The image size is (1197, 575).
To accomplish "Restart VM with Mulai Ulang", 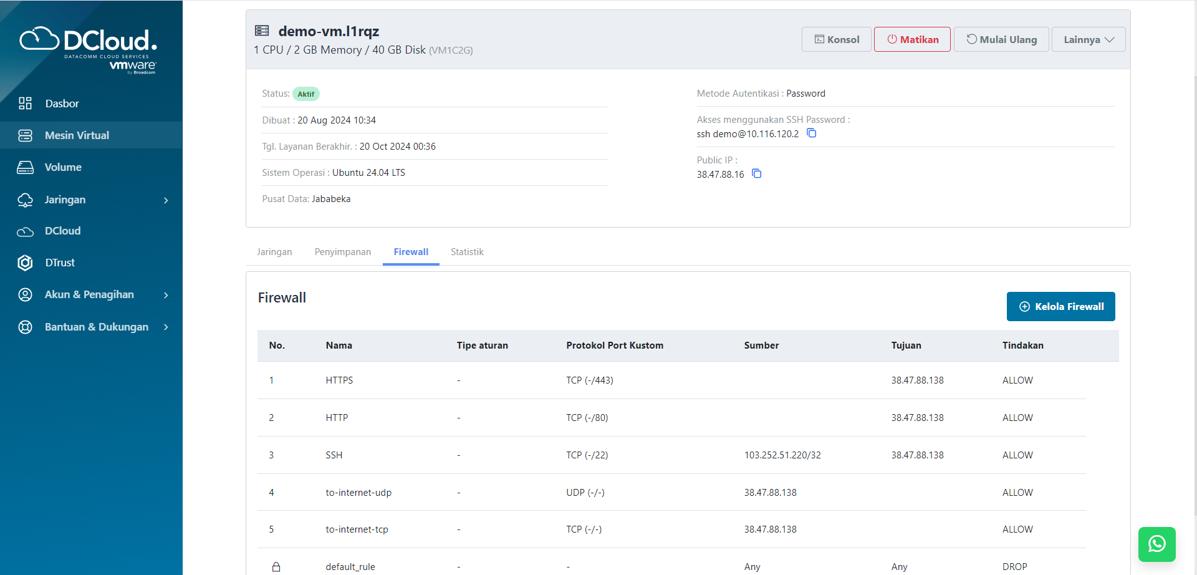I will point(1001,39).
